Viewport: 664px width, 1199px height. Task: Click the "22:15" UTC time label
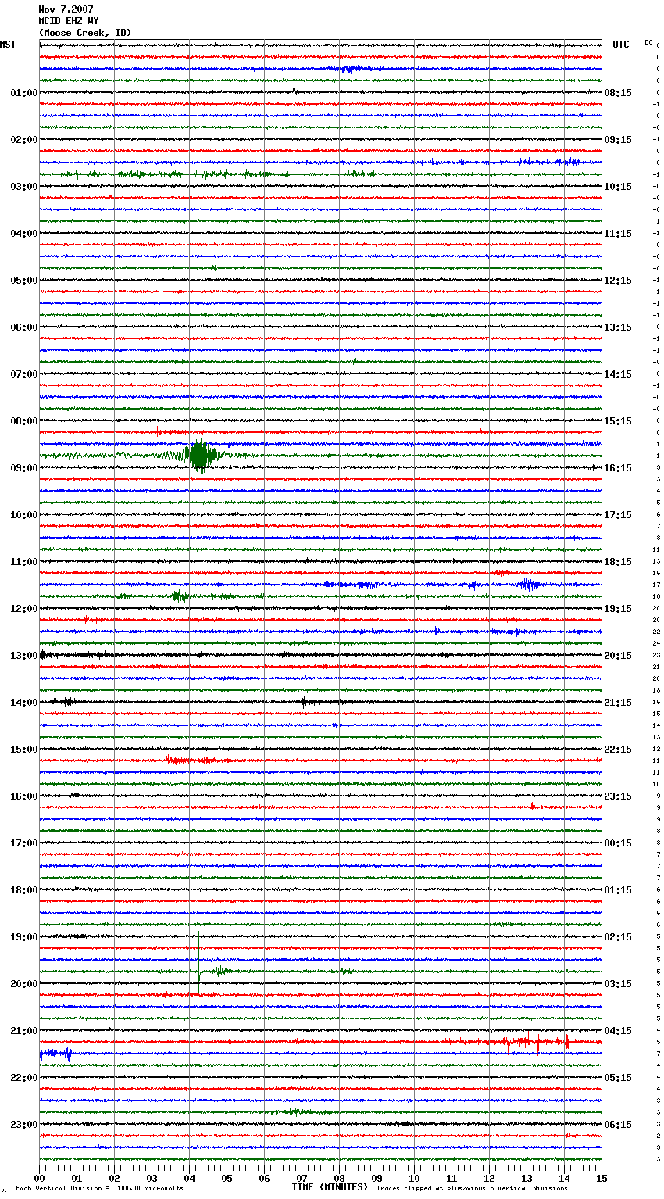click(x=618, y=750)
